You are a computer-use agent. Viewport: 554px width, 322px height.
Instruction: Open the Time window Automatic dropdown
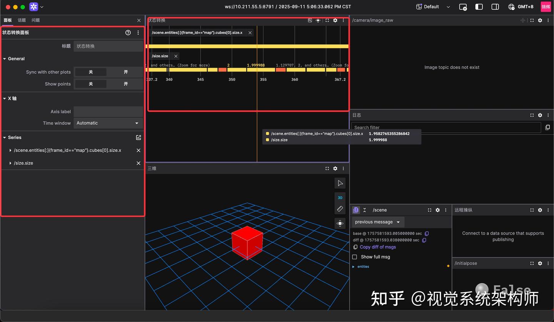point(108,123)
